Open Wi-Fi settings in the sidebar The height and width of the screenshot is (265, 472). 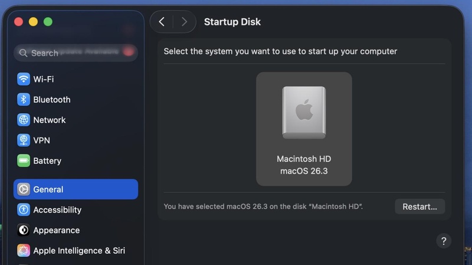pos(76,79)
